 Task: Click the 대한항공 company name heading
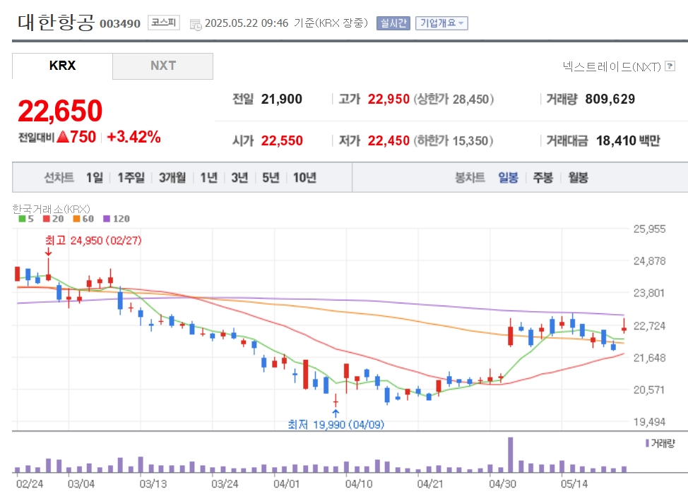pyautogui.click(x=56, y=23)
